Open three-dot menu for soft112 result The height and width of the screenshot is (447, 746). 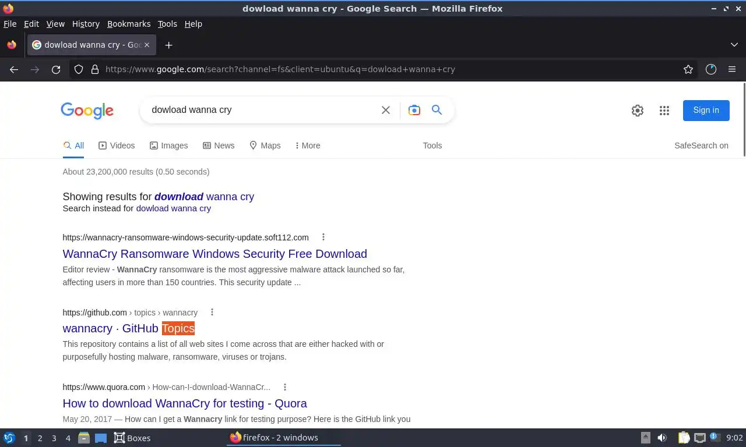point(323,237)
